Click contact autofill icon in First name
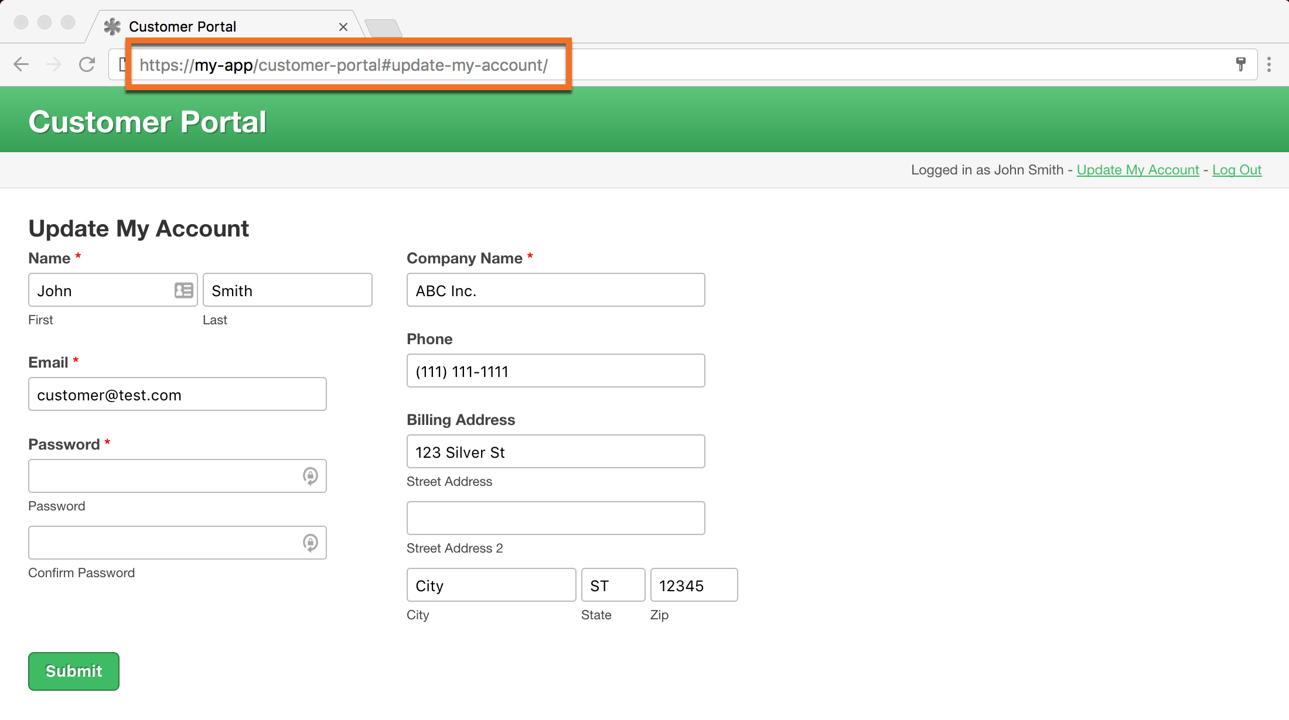This screenshot has width=1289, height=720. pos(183,290)
